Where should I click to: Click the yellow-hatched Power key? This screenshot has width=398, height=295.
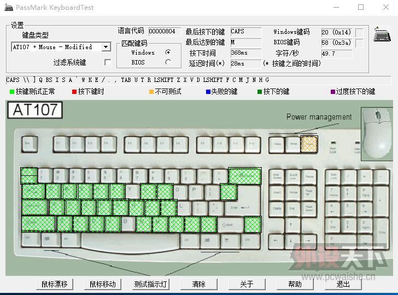[x=309, y=144]
